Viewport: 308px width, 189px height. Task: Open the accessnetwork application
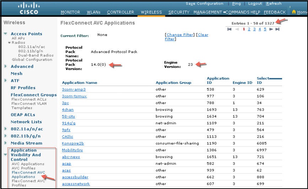76,184
